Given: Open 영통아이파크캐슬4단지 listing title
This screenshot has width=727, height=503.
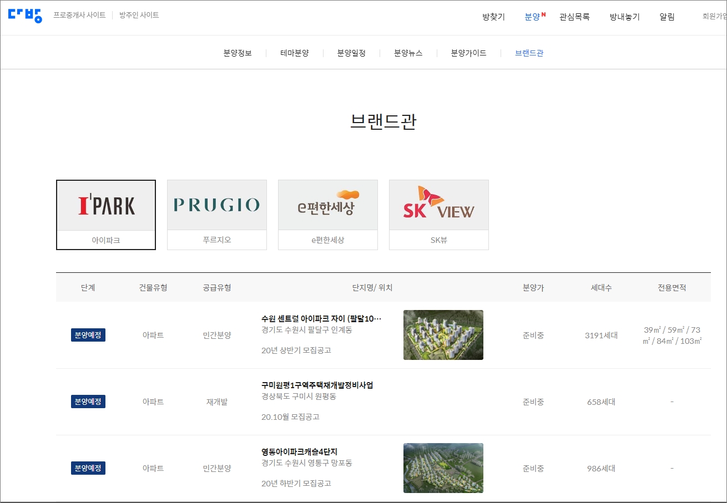Looking at the screenshot, I should coord(299,451).
